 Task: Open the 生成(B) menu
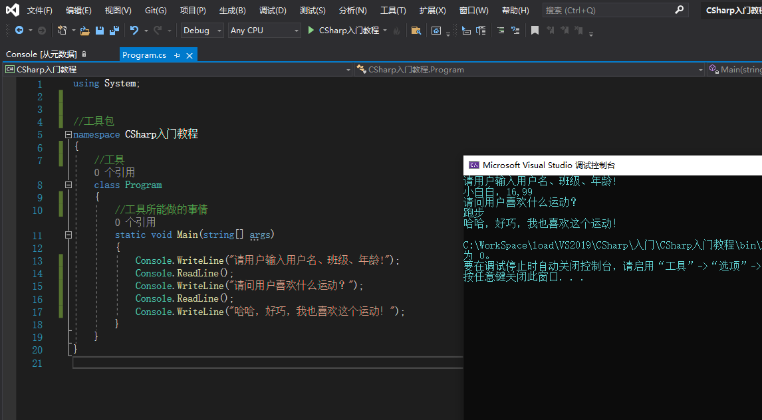click(232, 10)
